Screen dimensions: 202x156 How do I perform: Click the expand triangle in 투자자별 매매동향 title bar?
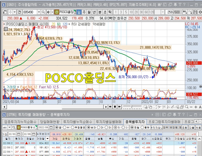pos(152,115)
